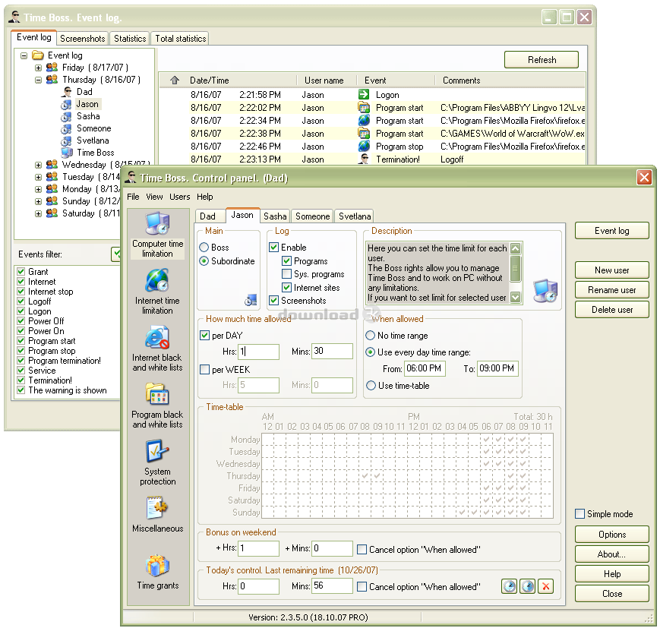Enable the per WEEK time limit checkbox
The height and width of the screenshot is (628, 660).
pos(204,369)
